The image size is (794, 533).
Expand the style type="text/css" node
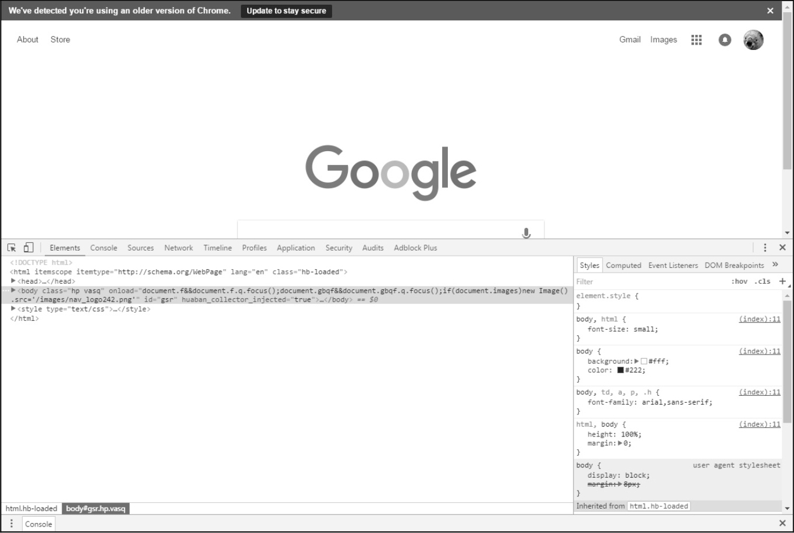[13, 309]
